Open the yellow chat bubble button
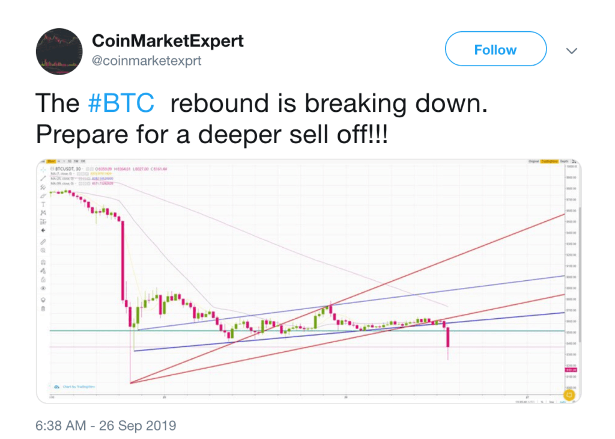This screenshot has width=615, height=439. pyautogui.click(x=569, y=394)
